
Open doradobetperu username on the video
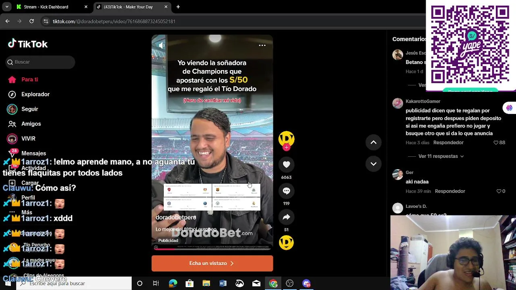pos(176,217)
